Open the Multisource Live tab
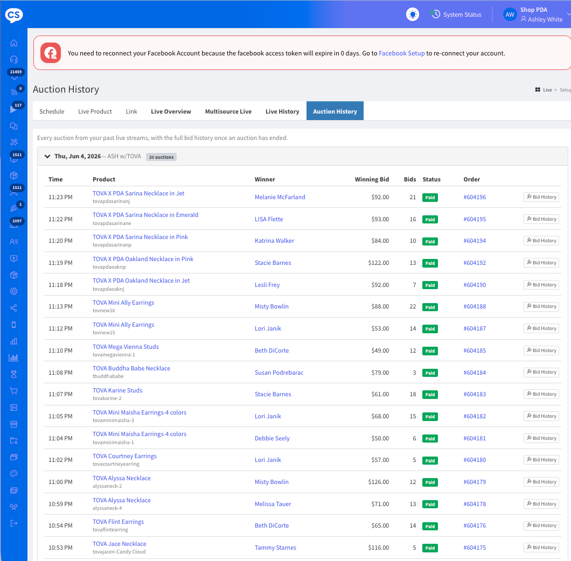Screen dimensions: 571x561 coord(228,111)
